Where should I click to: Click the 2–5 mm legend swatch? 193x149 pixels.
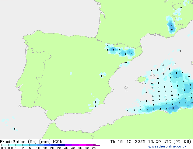coord(26,145)
